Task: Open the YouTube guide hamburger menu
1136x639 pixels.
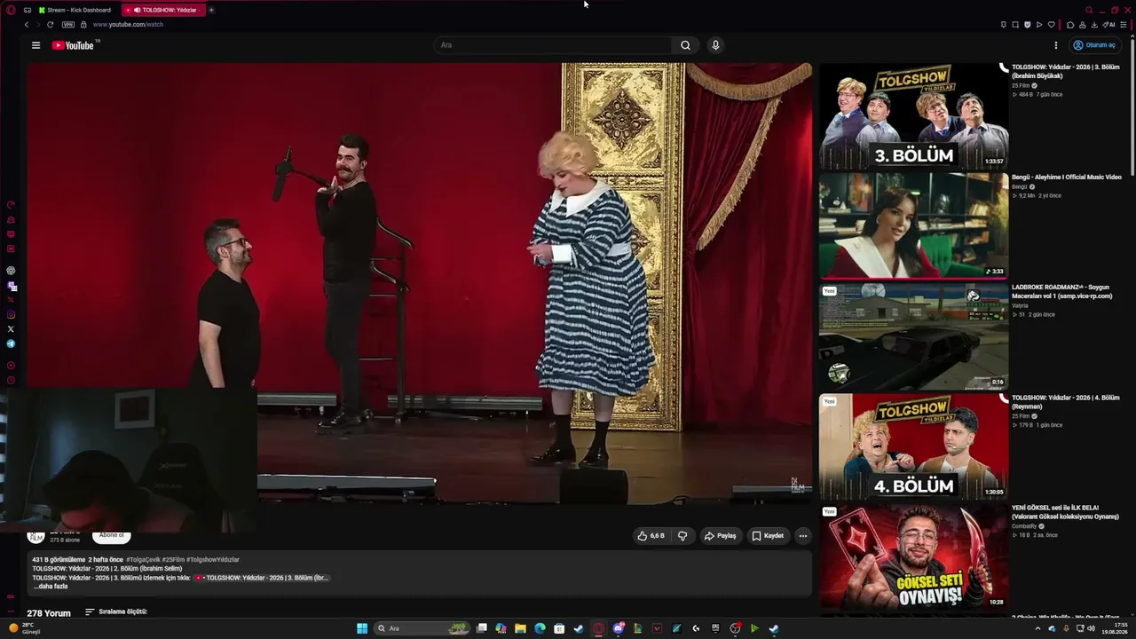Action: (x=35, y=45)
